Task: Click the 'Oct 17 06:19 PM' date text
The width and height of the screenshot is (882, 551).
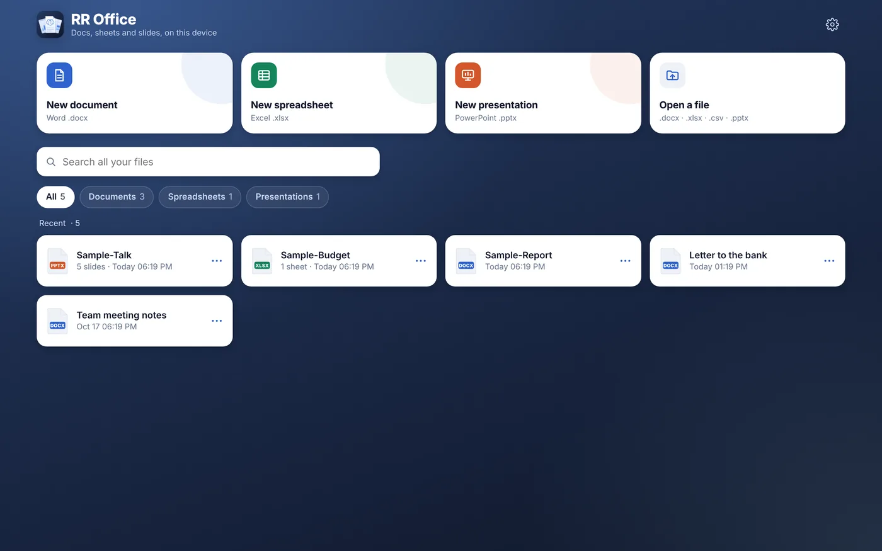Action: [106, 327]
